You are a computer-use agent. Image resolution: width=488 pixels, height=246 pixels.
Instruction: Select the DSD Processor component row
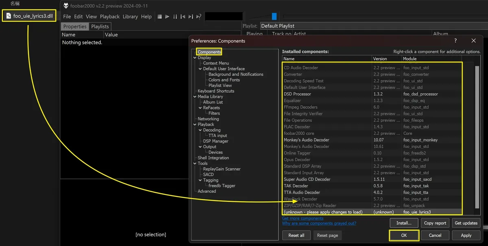[372, 94]
